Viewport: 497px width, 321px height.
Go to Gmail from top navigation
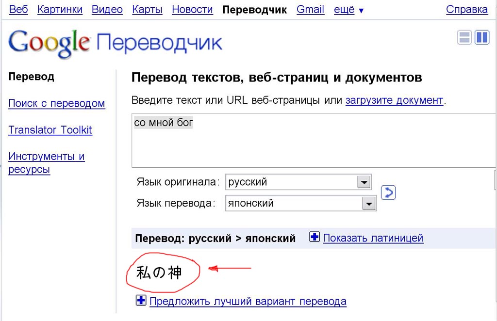point(310,10)
